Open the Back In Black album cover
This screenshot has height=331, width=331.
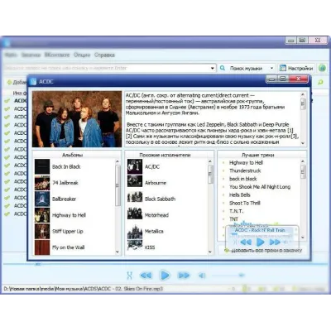[42, 166]
